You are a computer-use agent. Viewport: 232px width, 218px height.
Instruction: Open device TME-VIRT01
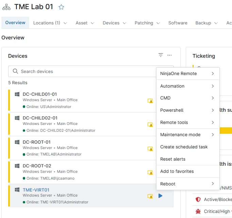36,190
